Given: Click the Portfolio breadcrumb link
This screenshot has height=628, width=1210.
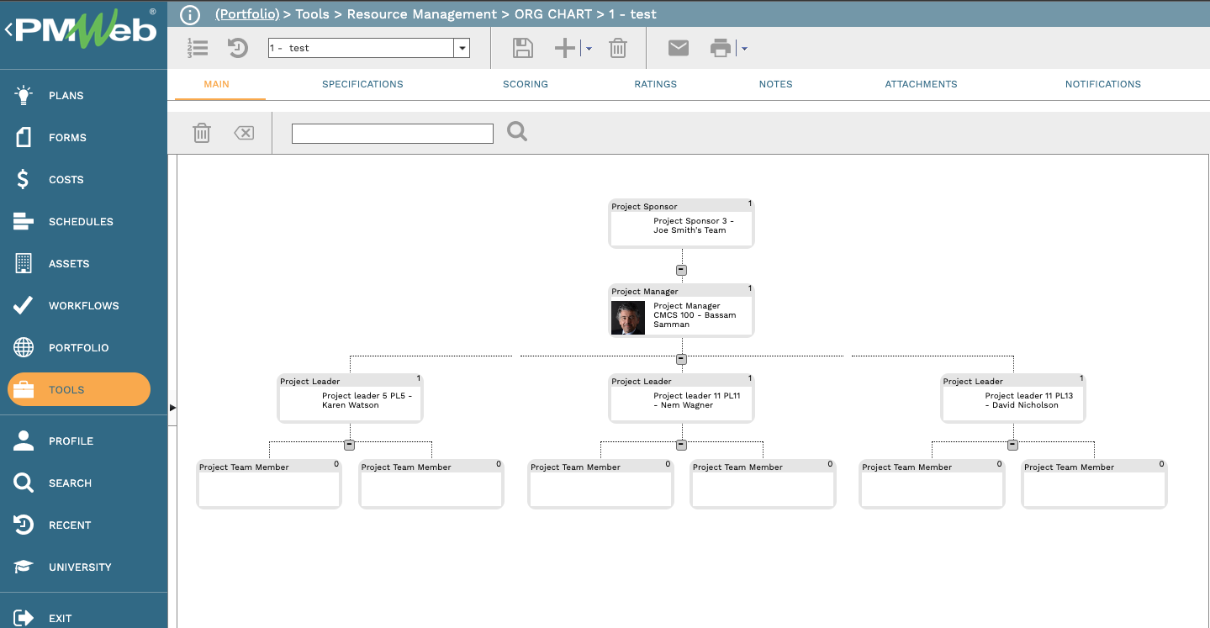Looking at the screenshot, I should pyautogui.click(x=247, y=14).
